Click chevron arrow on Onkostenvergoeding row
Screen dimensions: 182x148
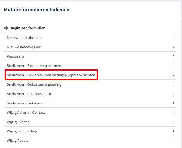click(x=173, y=84)
